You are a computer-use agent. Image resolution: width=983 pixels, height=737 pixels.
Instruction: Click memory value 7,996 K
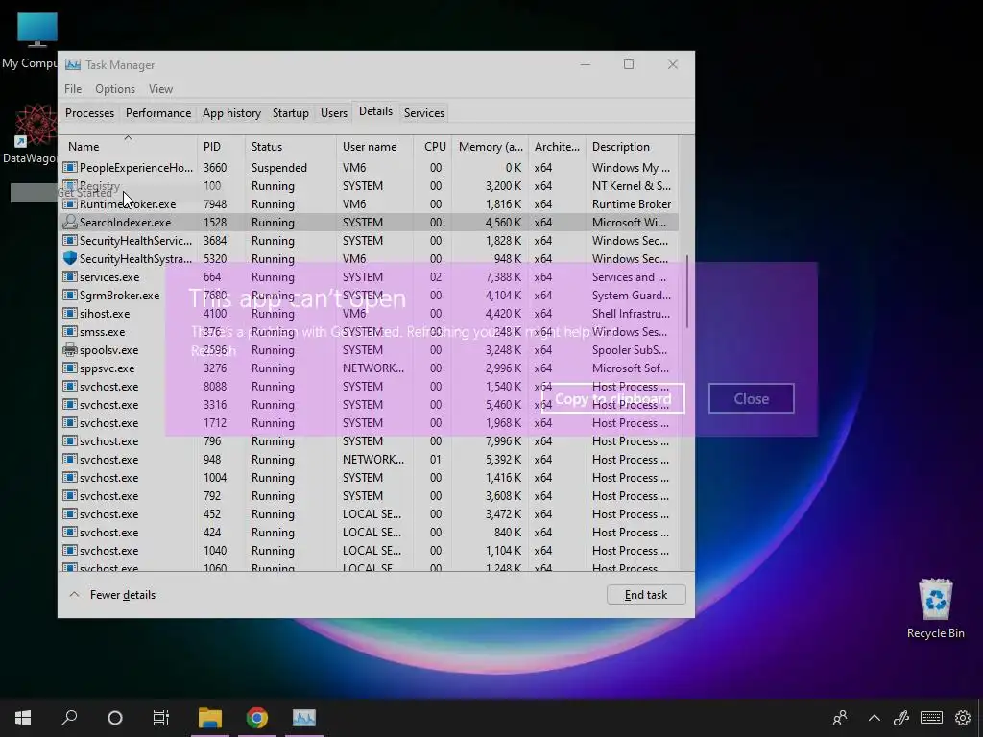pyautogui.click(x=503, y=441)
